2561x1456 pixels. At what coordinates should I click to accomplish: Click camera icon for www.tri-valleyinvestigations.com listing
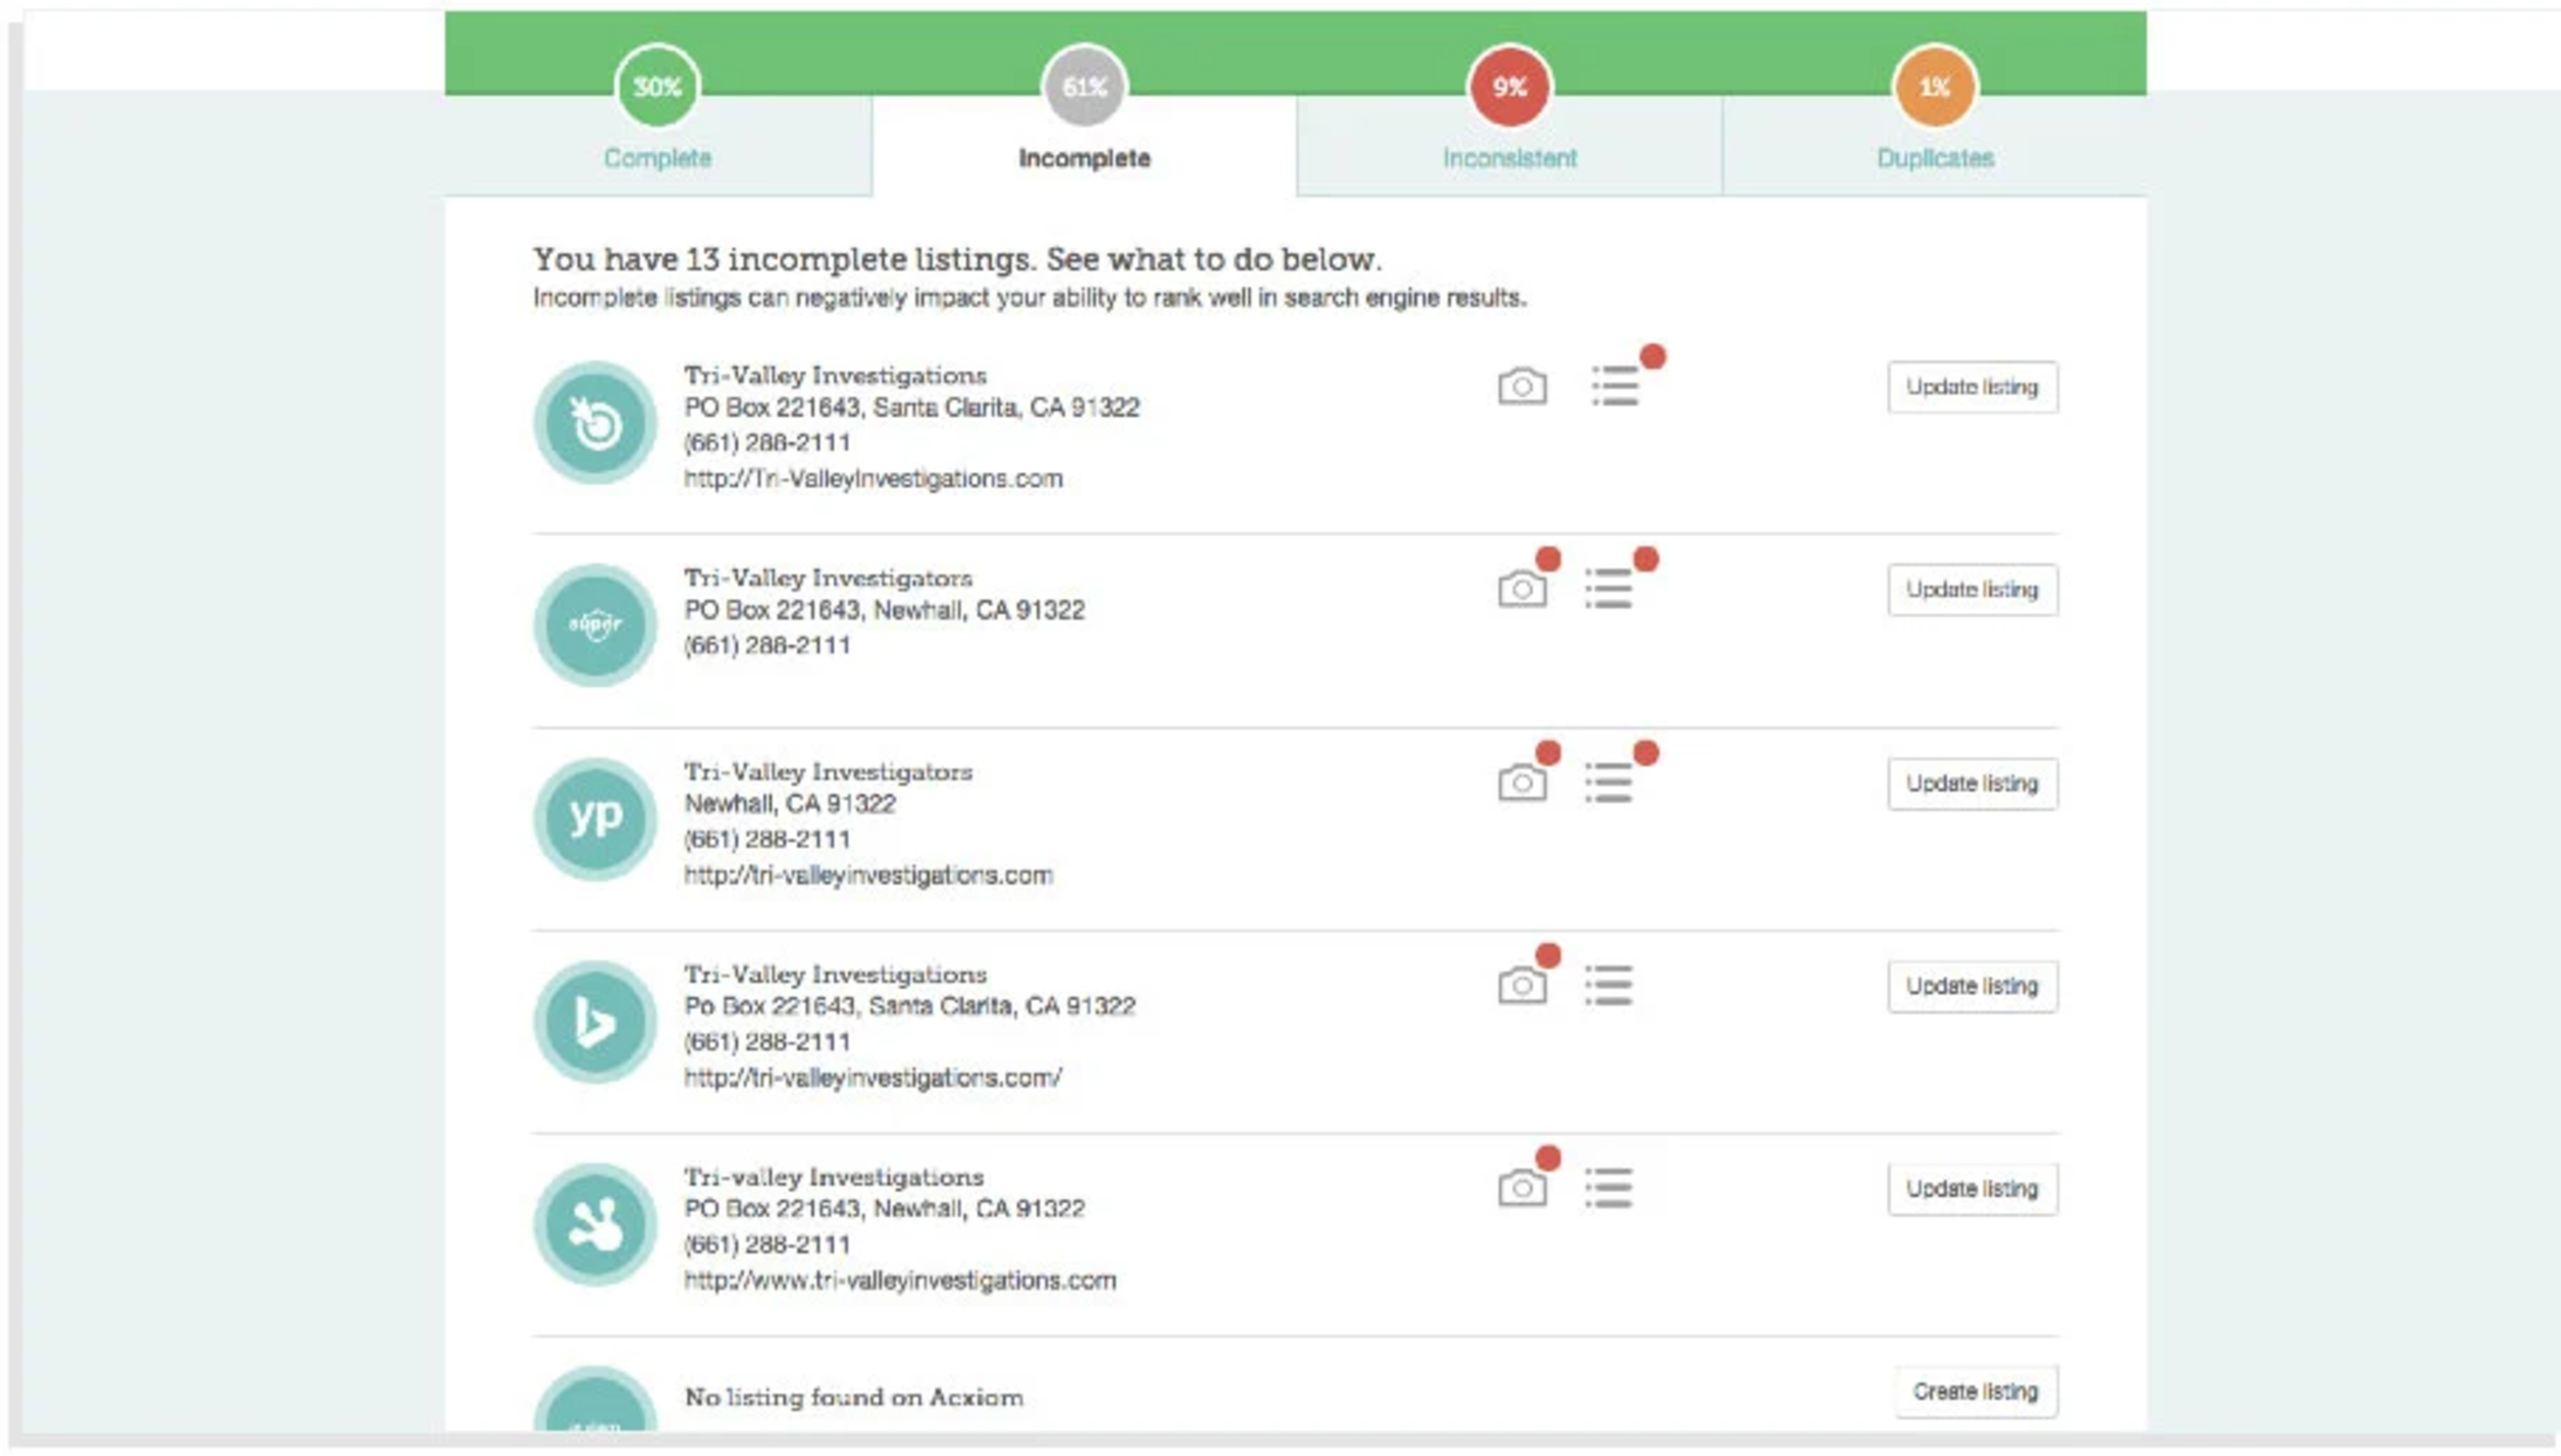click(1522, 1188)
